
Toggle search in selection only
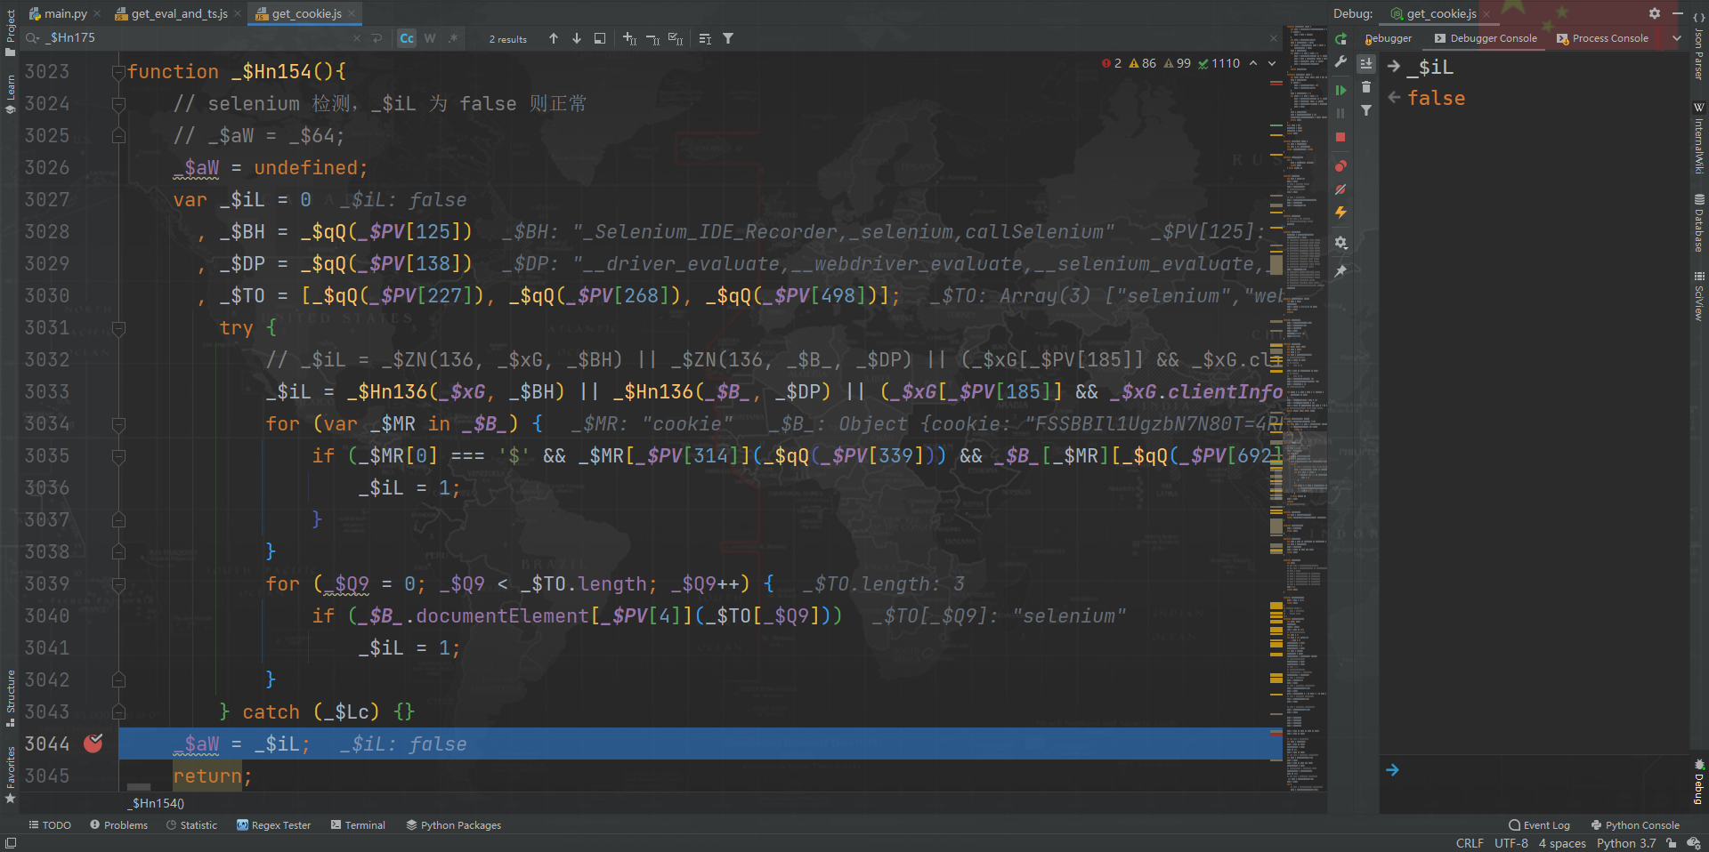point(600,38)
